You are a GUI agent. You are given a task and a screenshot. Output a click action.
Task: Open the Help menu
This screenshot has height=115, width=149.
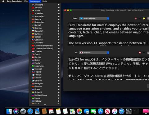45,1
